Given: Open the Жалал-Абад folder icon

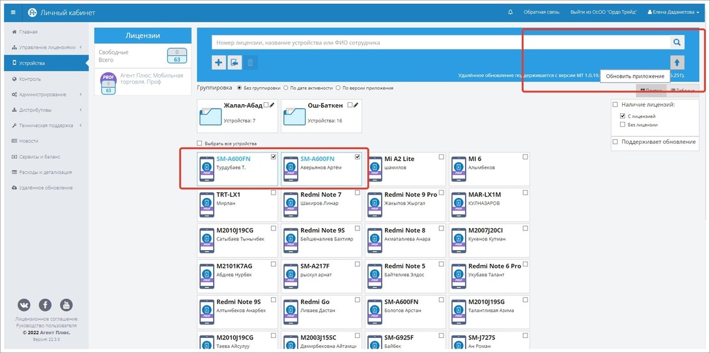Looking at the screenshot, I should click(210, 116).
